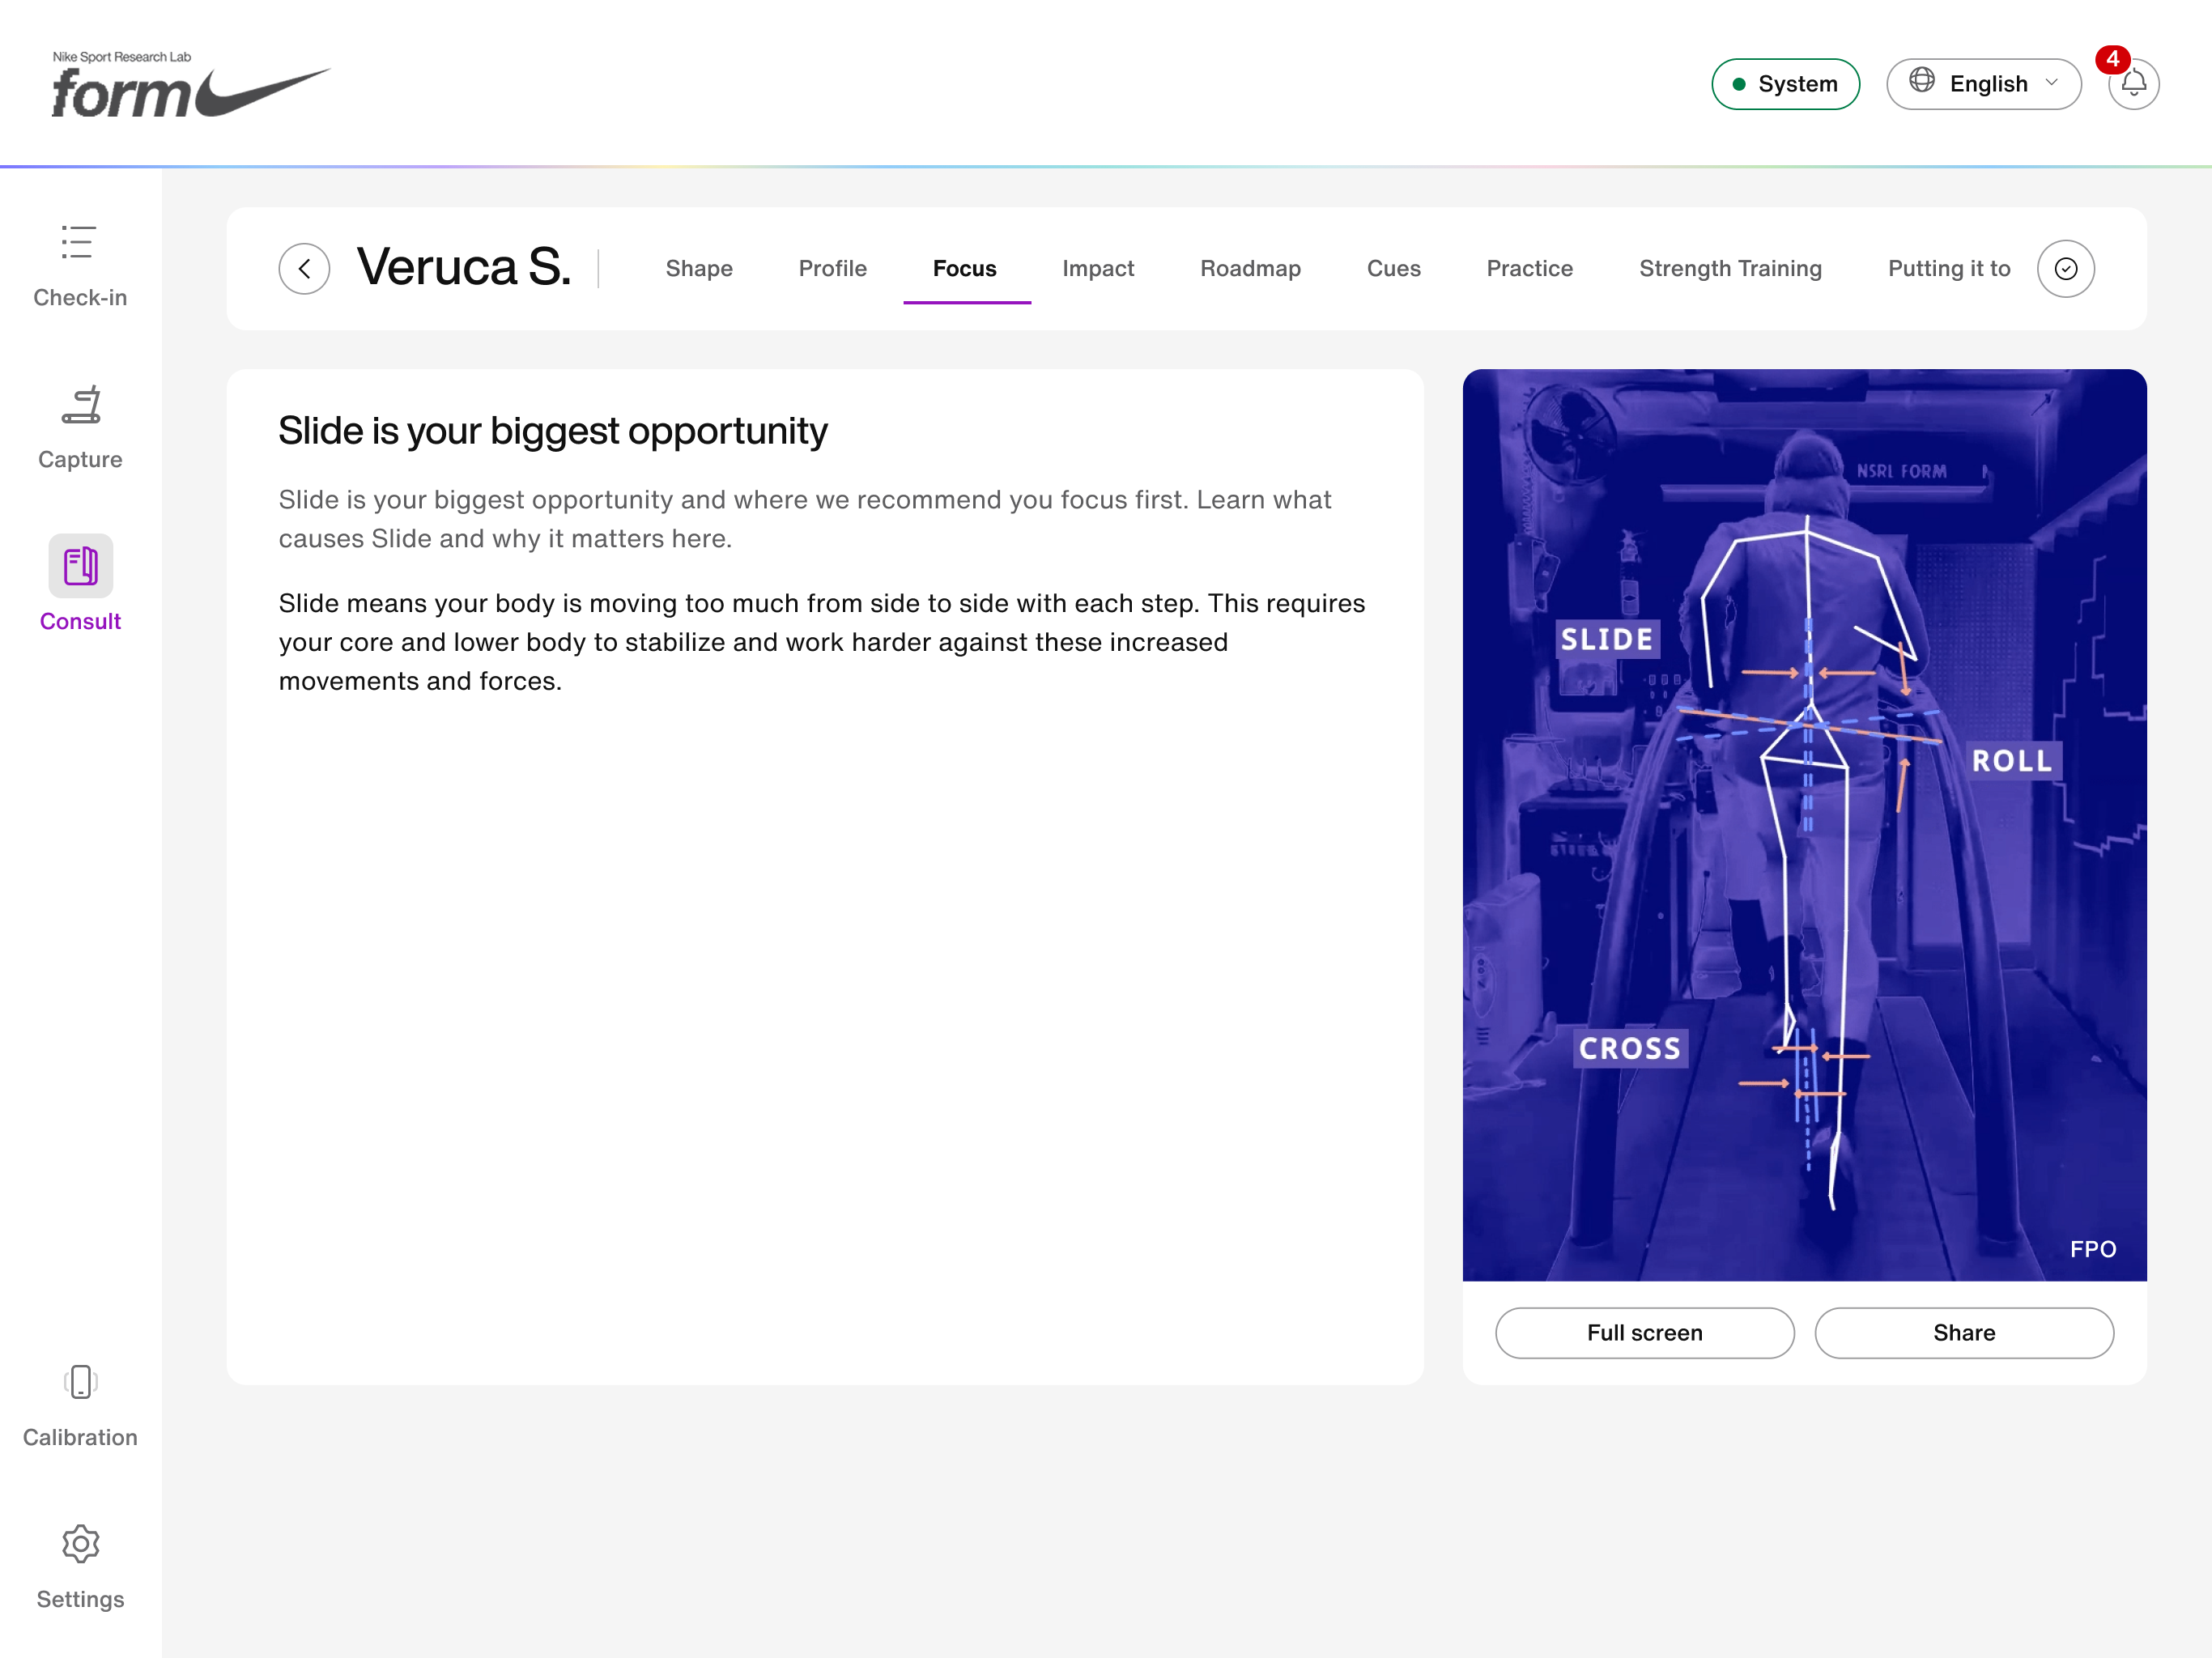Click the red notification badge showing 4
Viewport: 2212px width, 1658px height.
click(2112, 59)
